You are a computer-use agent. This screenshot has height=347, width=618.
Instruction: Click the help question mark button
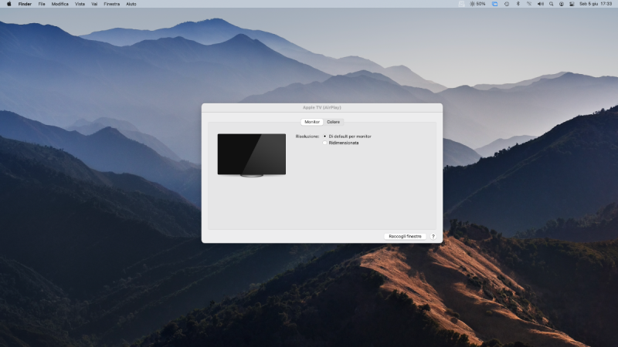pos(433,236)
